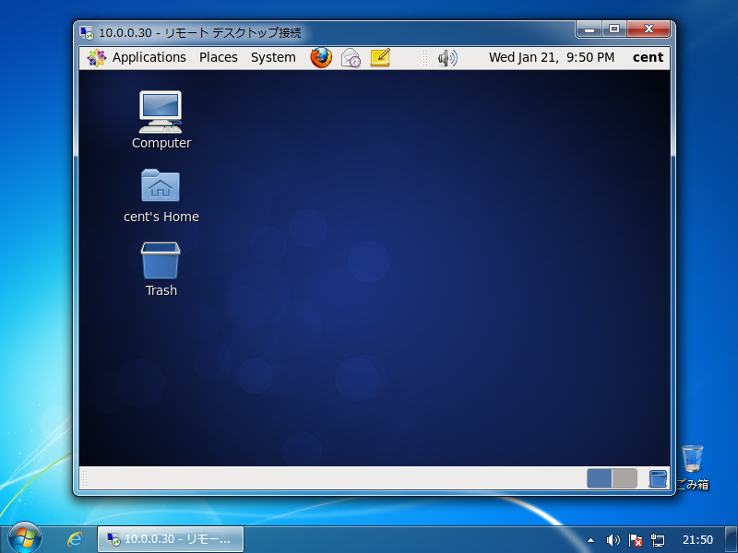Click the CentOS logo beside Applications
Viewport: 738px width, 553px height.
97,58
